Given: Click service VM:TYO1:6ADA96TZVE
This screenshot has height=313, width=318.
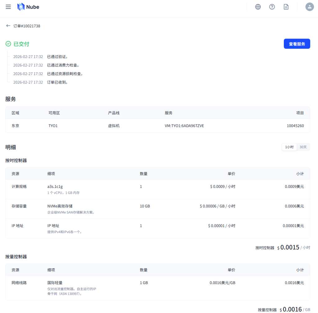Looking at the screenshot, I should (184, 126).
